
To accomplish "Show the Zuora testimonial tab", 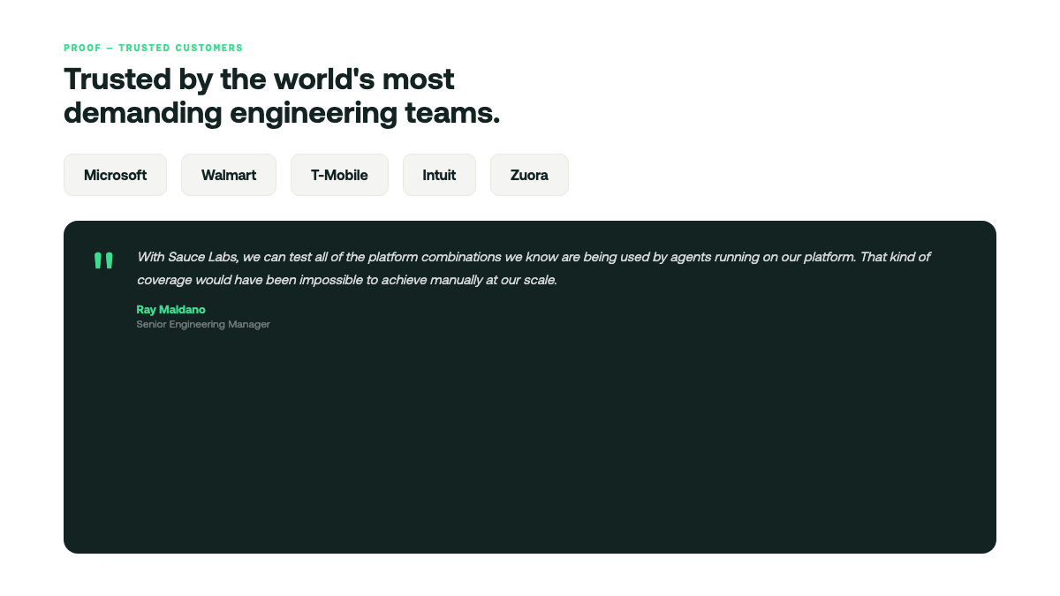I will (529, 175).
